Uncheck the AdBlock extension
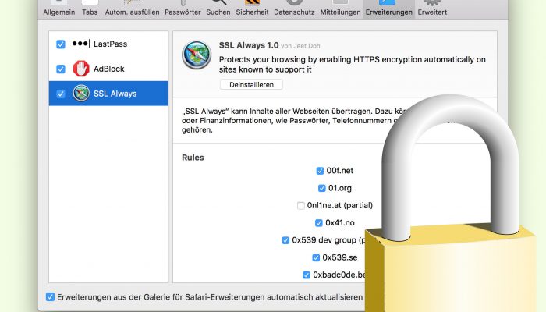This screenshot has height=312, width=546. pos(61,69)
